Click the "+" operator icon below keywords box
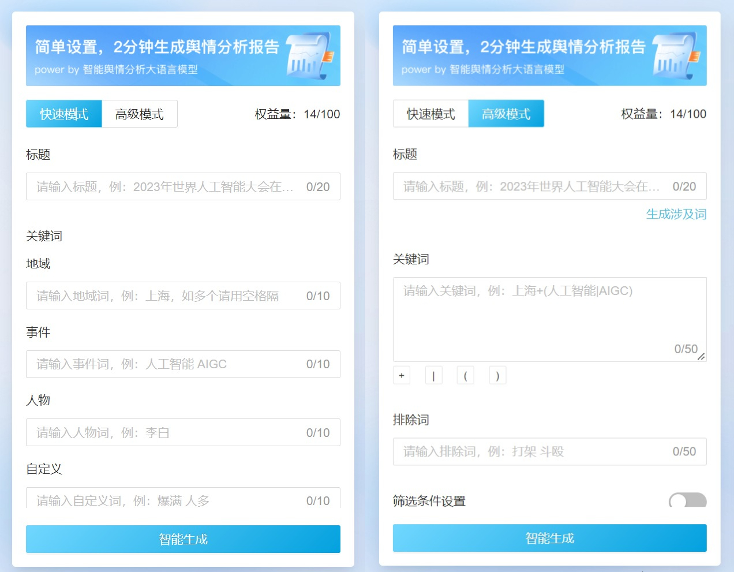Viewport: 734px width, 572px height. tap(402, 375)
